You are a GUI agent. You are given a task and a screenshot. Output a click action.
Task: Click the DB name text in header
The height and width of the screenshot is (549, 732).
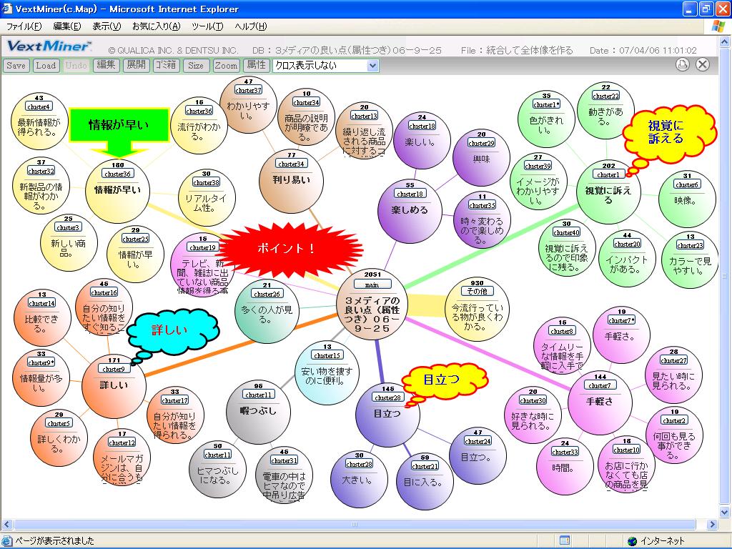tap(347, 51)
